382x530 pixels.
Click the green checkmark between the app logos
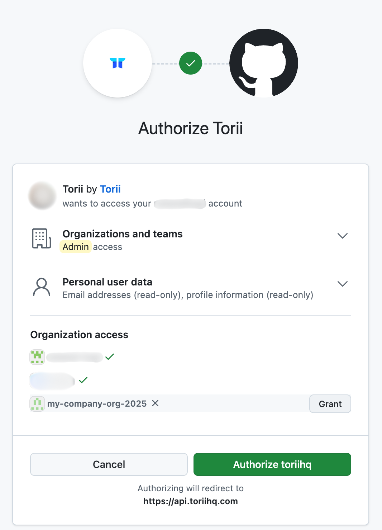pos(190,63)
